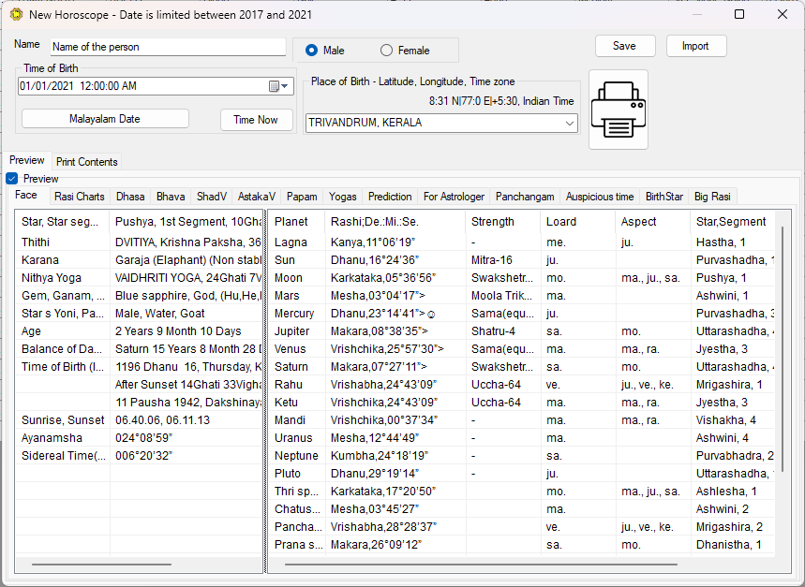805x587 pixels.
Task: Open the Rasi Charts tab
Action: click(x=80, y=197)
